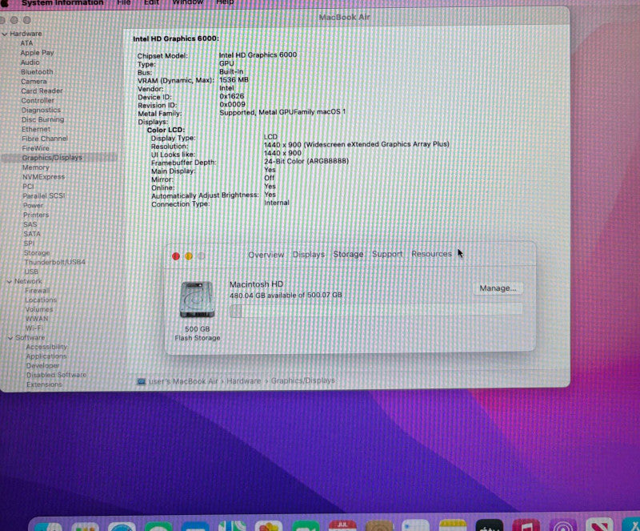Screen dimensions: 640x531
Task: Open the Window menu
Action: click(188, 2)
